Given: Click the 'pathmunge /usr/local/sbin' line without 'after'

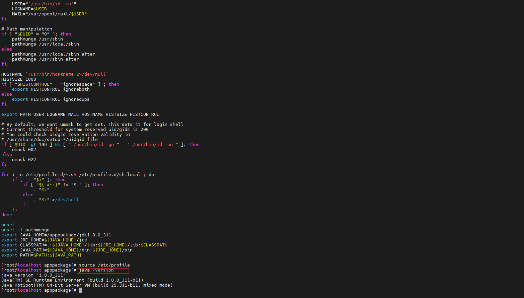Looking at the screenshot, I should pyautogui.click(x=46, y=44).
